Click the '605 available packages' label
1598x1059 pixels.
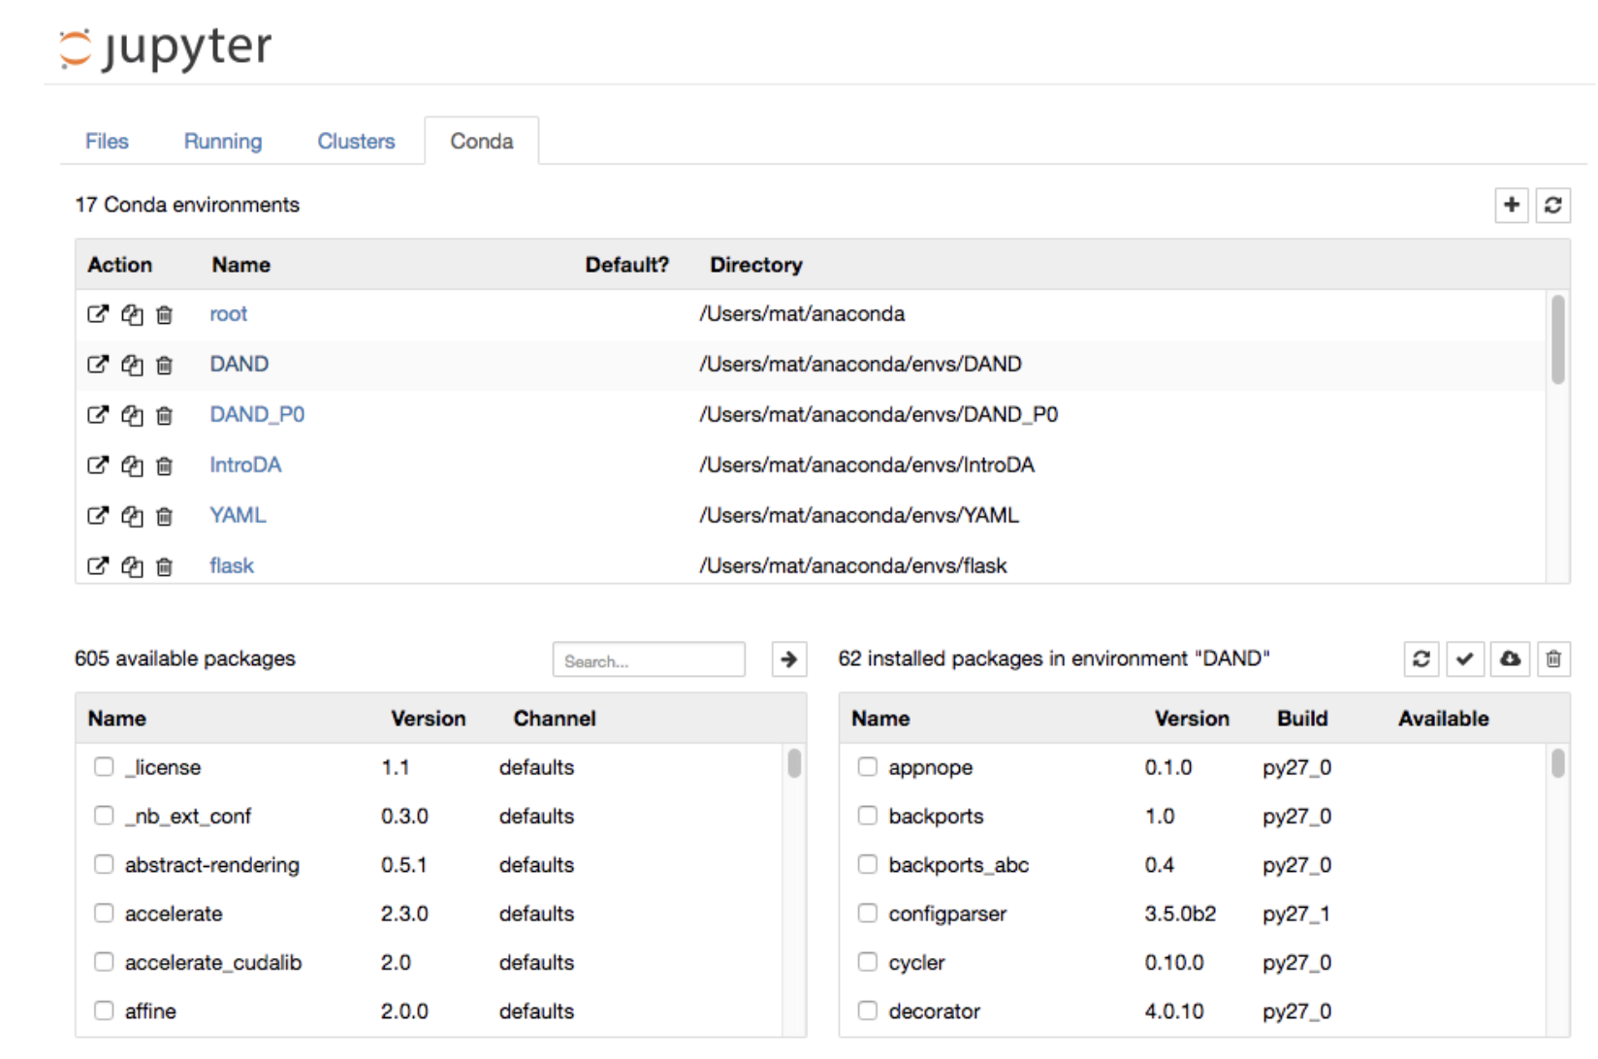[x=185, y=658]
